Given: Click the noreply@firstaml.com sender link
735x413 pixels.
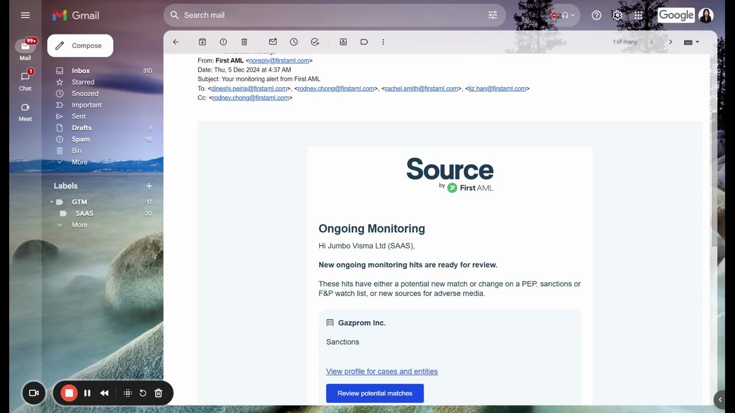Looking at the screenshot, I should pos(279,60).
